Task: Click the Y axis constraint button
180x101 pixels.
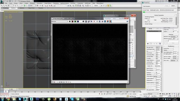Action: pyautogui.click(x=104, y=6)
